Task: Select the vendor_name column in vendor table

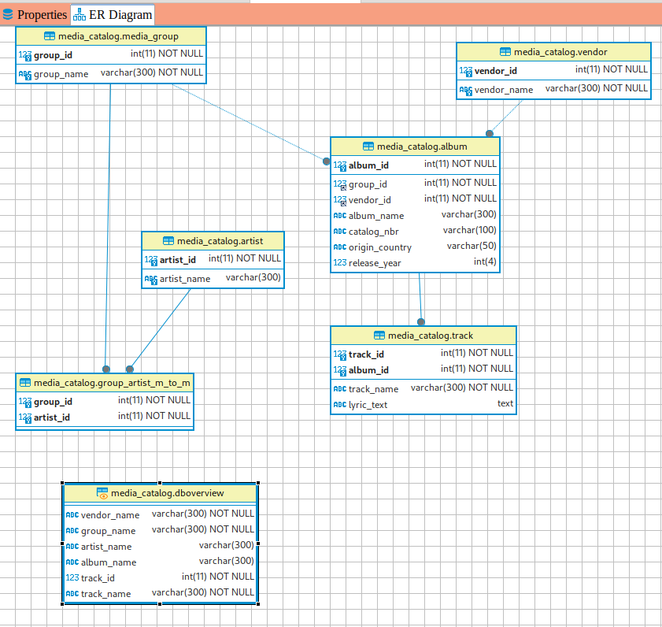Action: pyautogui.click(x=504, y=90)
